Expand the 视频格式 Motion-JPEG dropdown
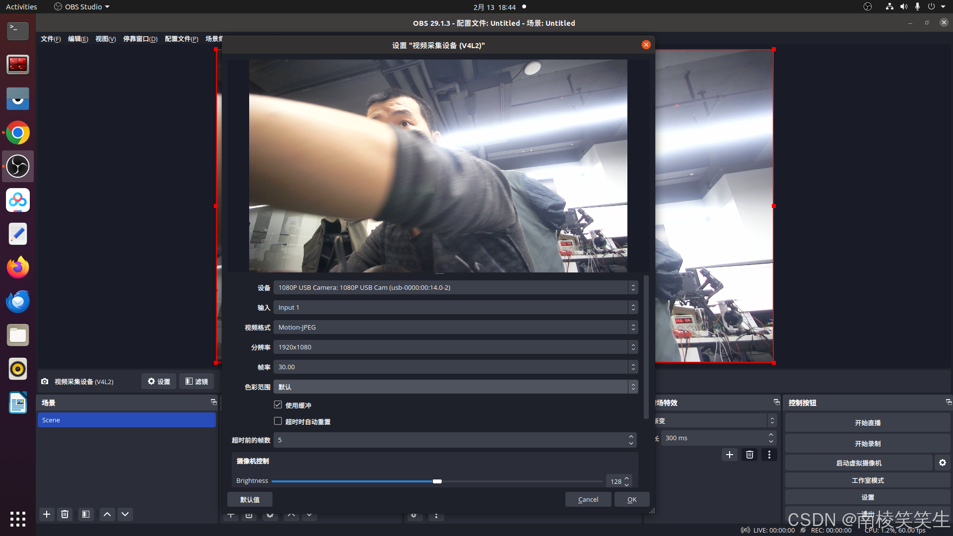Image resolution: width=953 pixels, height=536 pixels. tap(455, 327)
